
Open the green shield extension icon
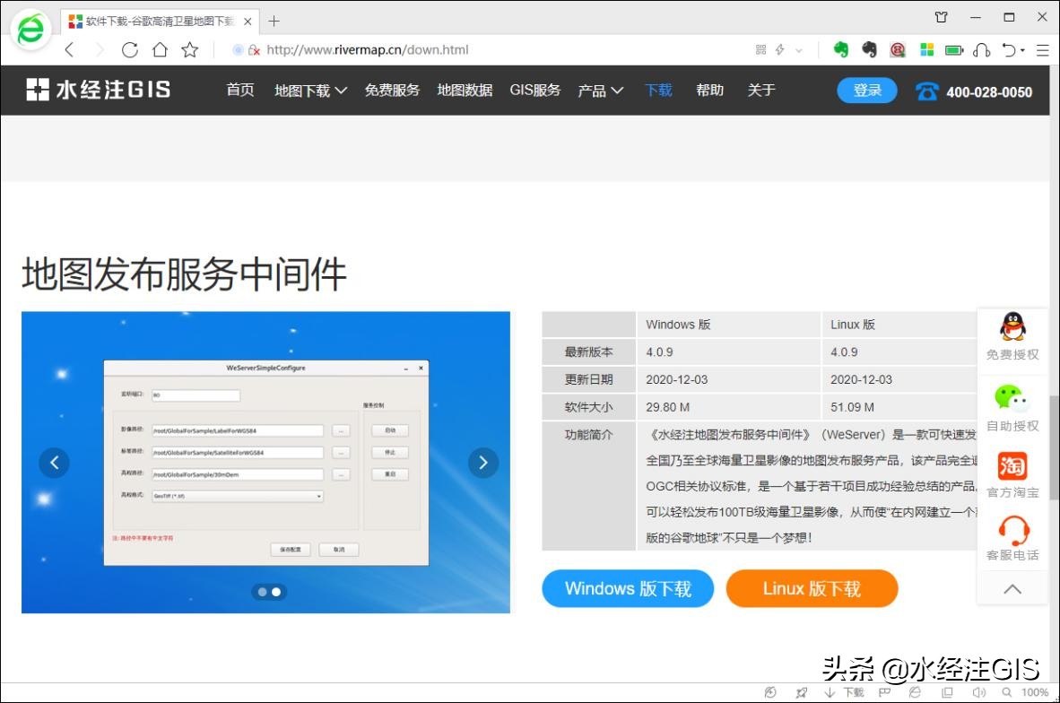[x=840, y=49]
